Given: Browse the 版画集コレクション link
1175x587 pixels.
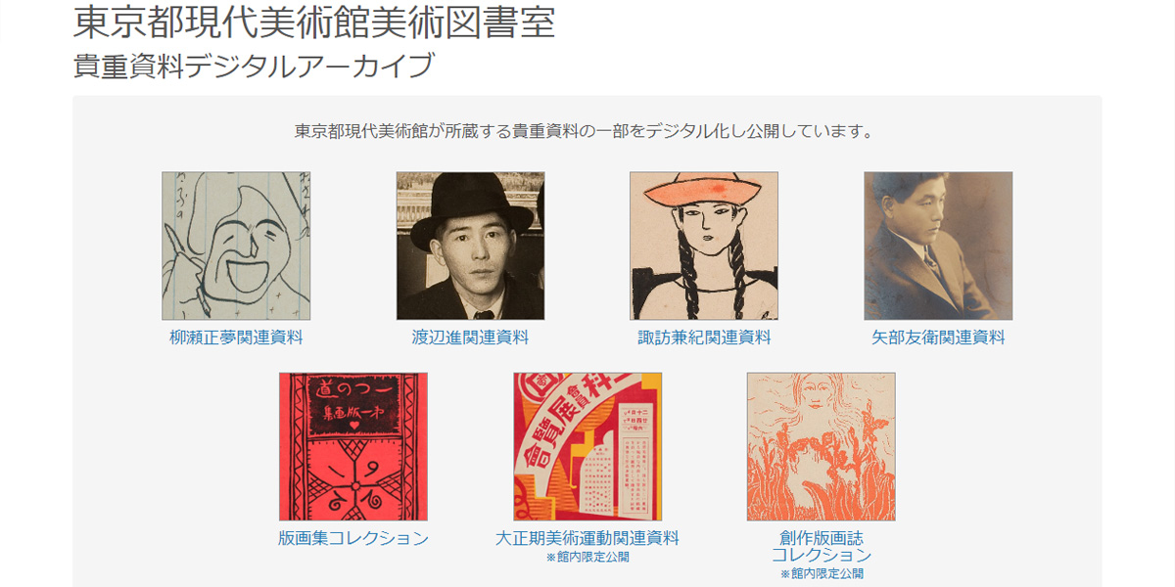Looking at the screenshot, I should 353,538.
